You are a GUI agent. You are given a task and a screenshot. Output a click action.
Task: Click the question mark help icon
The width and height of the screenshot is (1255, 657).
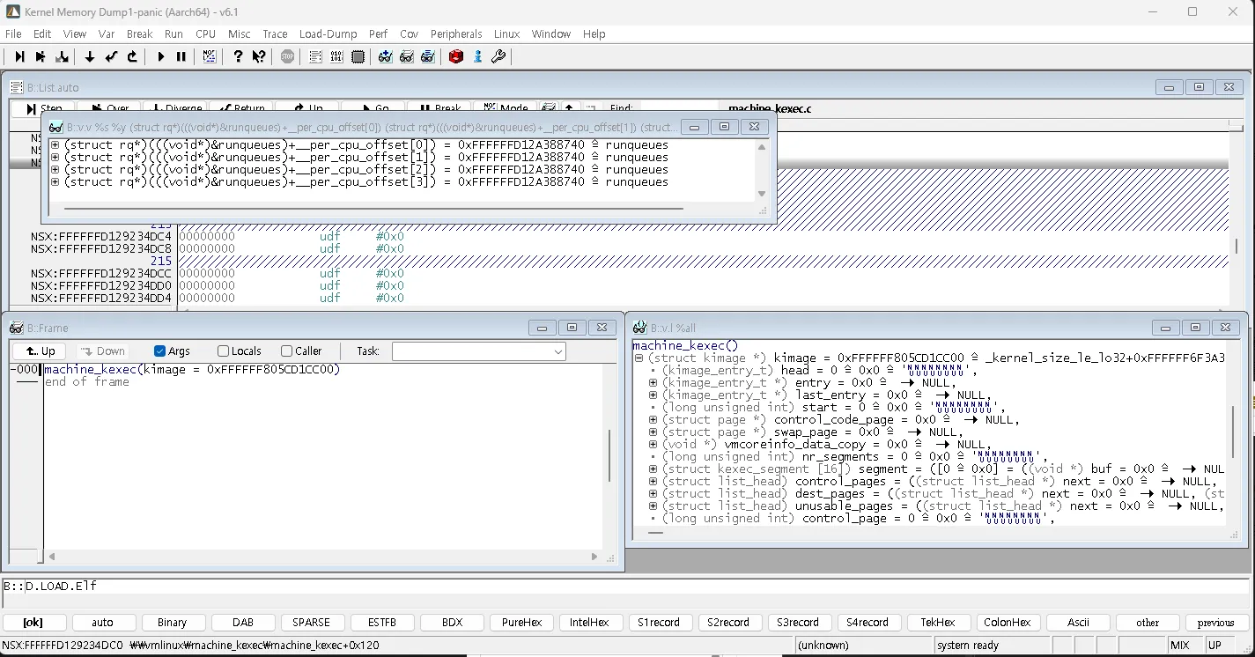click(238, 57)
